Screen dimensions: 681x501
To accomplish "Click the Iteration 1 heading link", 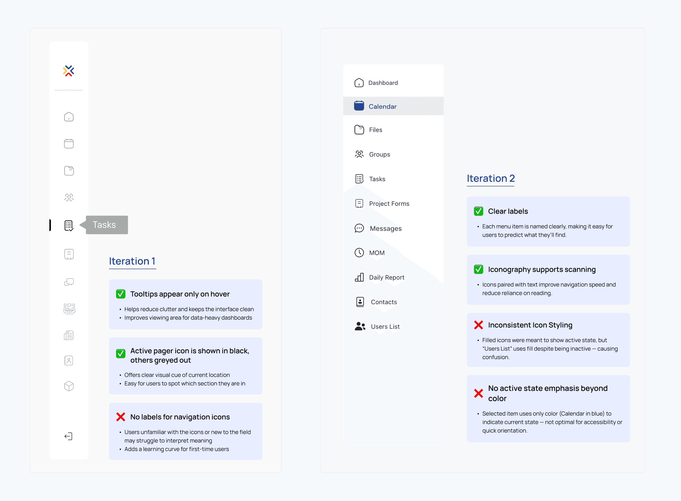I will (x=132, y=261).
